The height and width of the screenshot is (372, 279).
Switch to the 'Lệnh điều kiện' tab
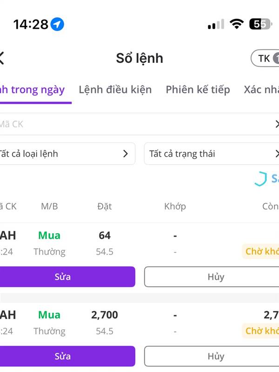(x=115, y=89)
